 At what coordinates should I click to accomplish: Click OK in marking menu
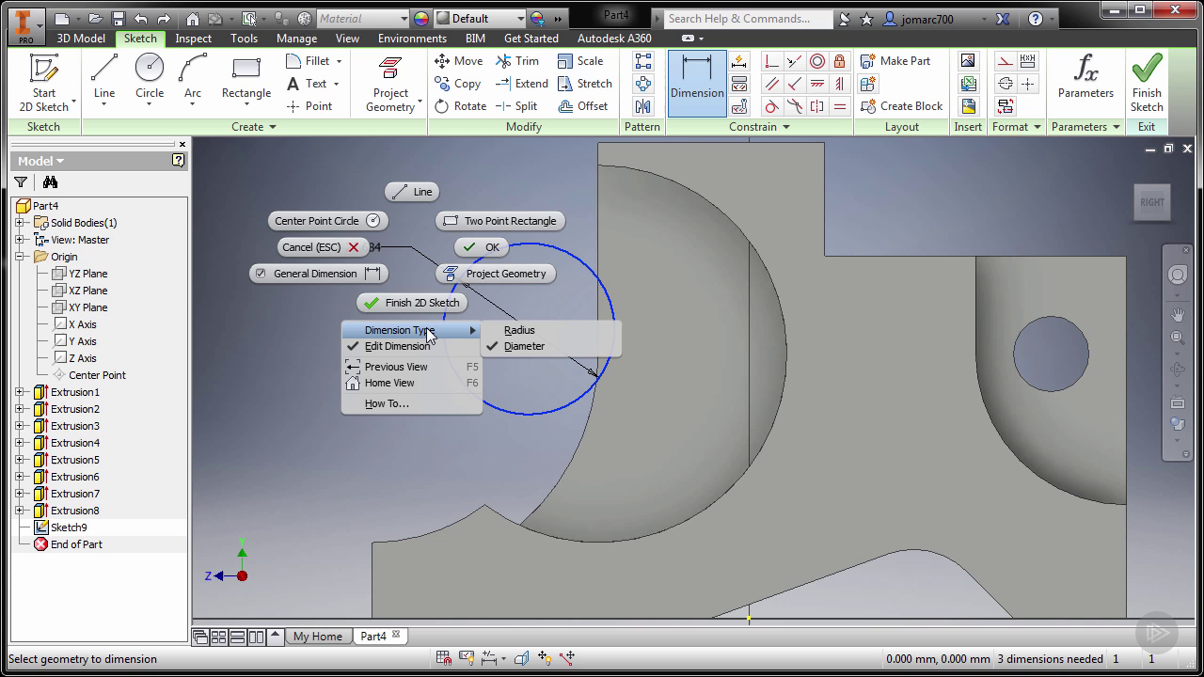pos(482,247)
